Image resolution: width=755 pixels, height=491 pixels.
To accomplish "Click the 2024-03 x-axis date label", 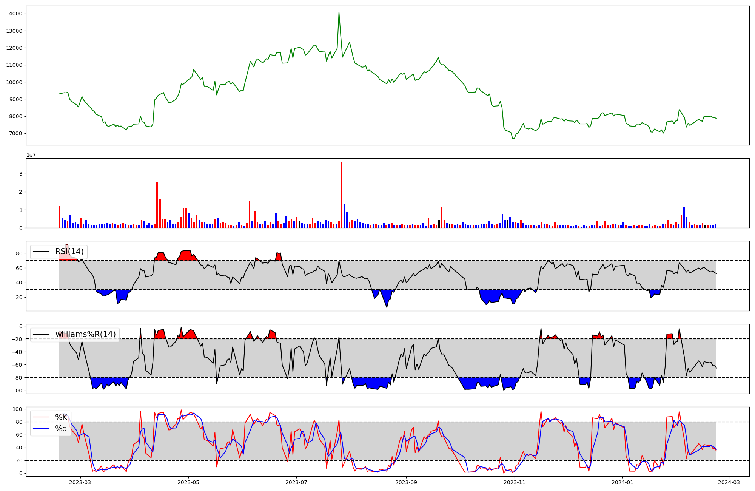I will pyautogui.click(x=729, y=482).
